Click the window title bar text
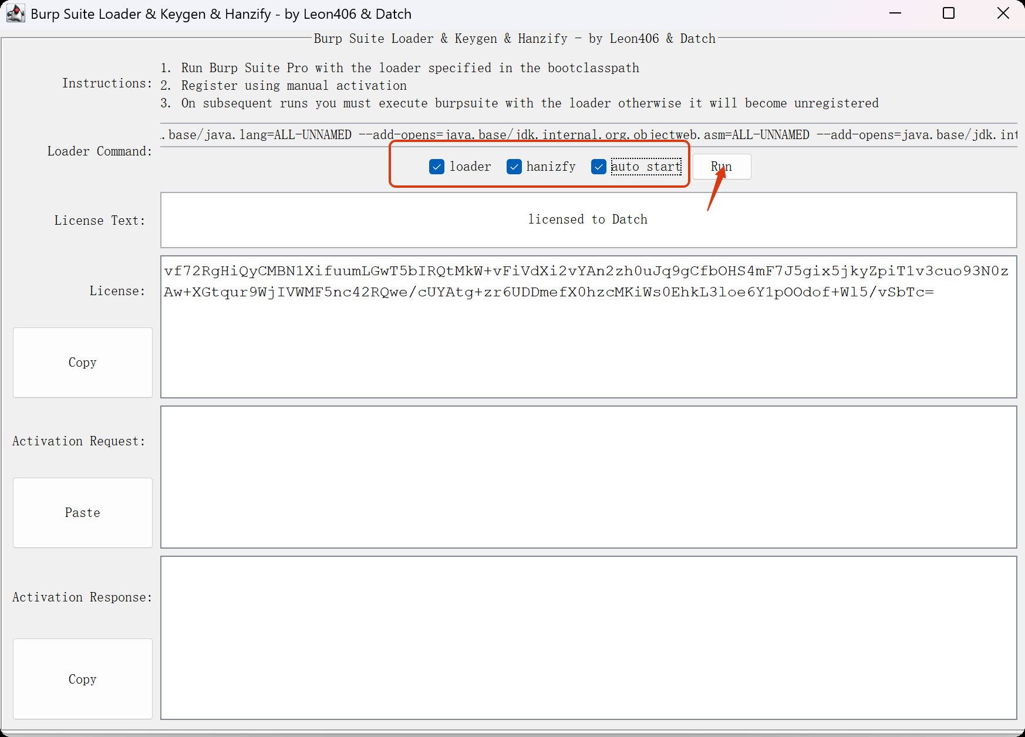This screenshot has height=737, width=1025. click(221, 14)
